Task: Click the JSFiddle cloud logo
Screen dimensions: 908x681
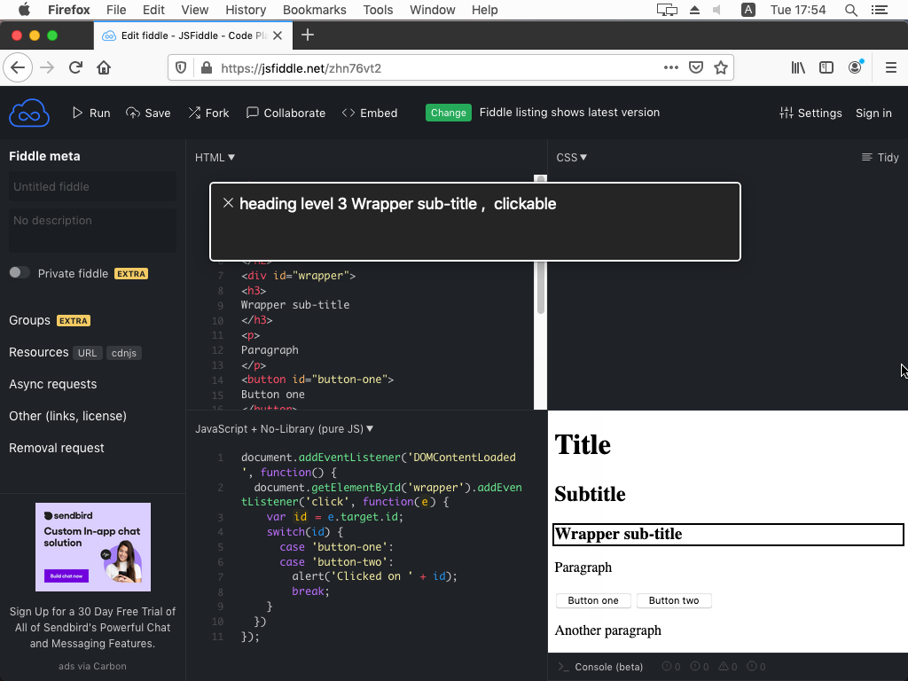Action: pos(29,113)
